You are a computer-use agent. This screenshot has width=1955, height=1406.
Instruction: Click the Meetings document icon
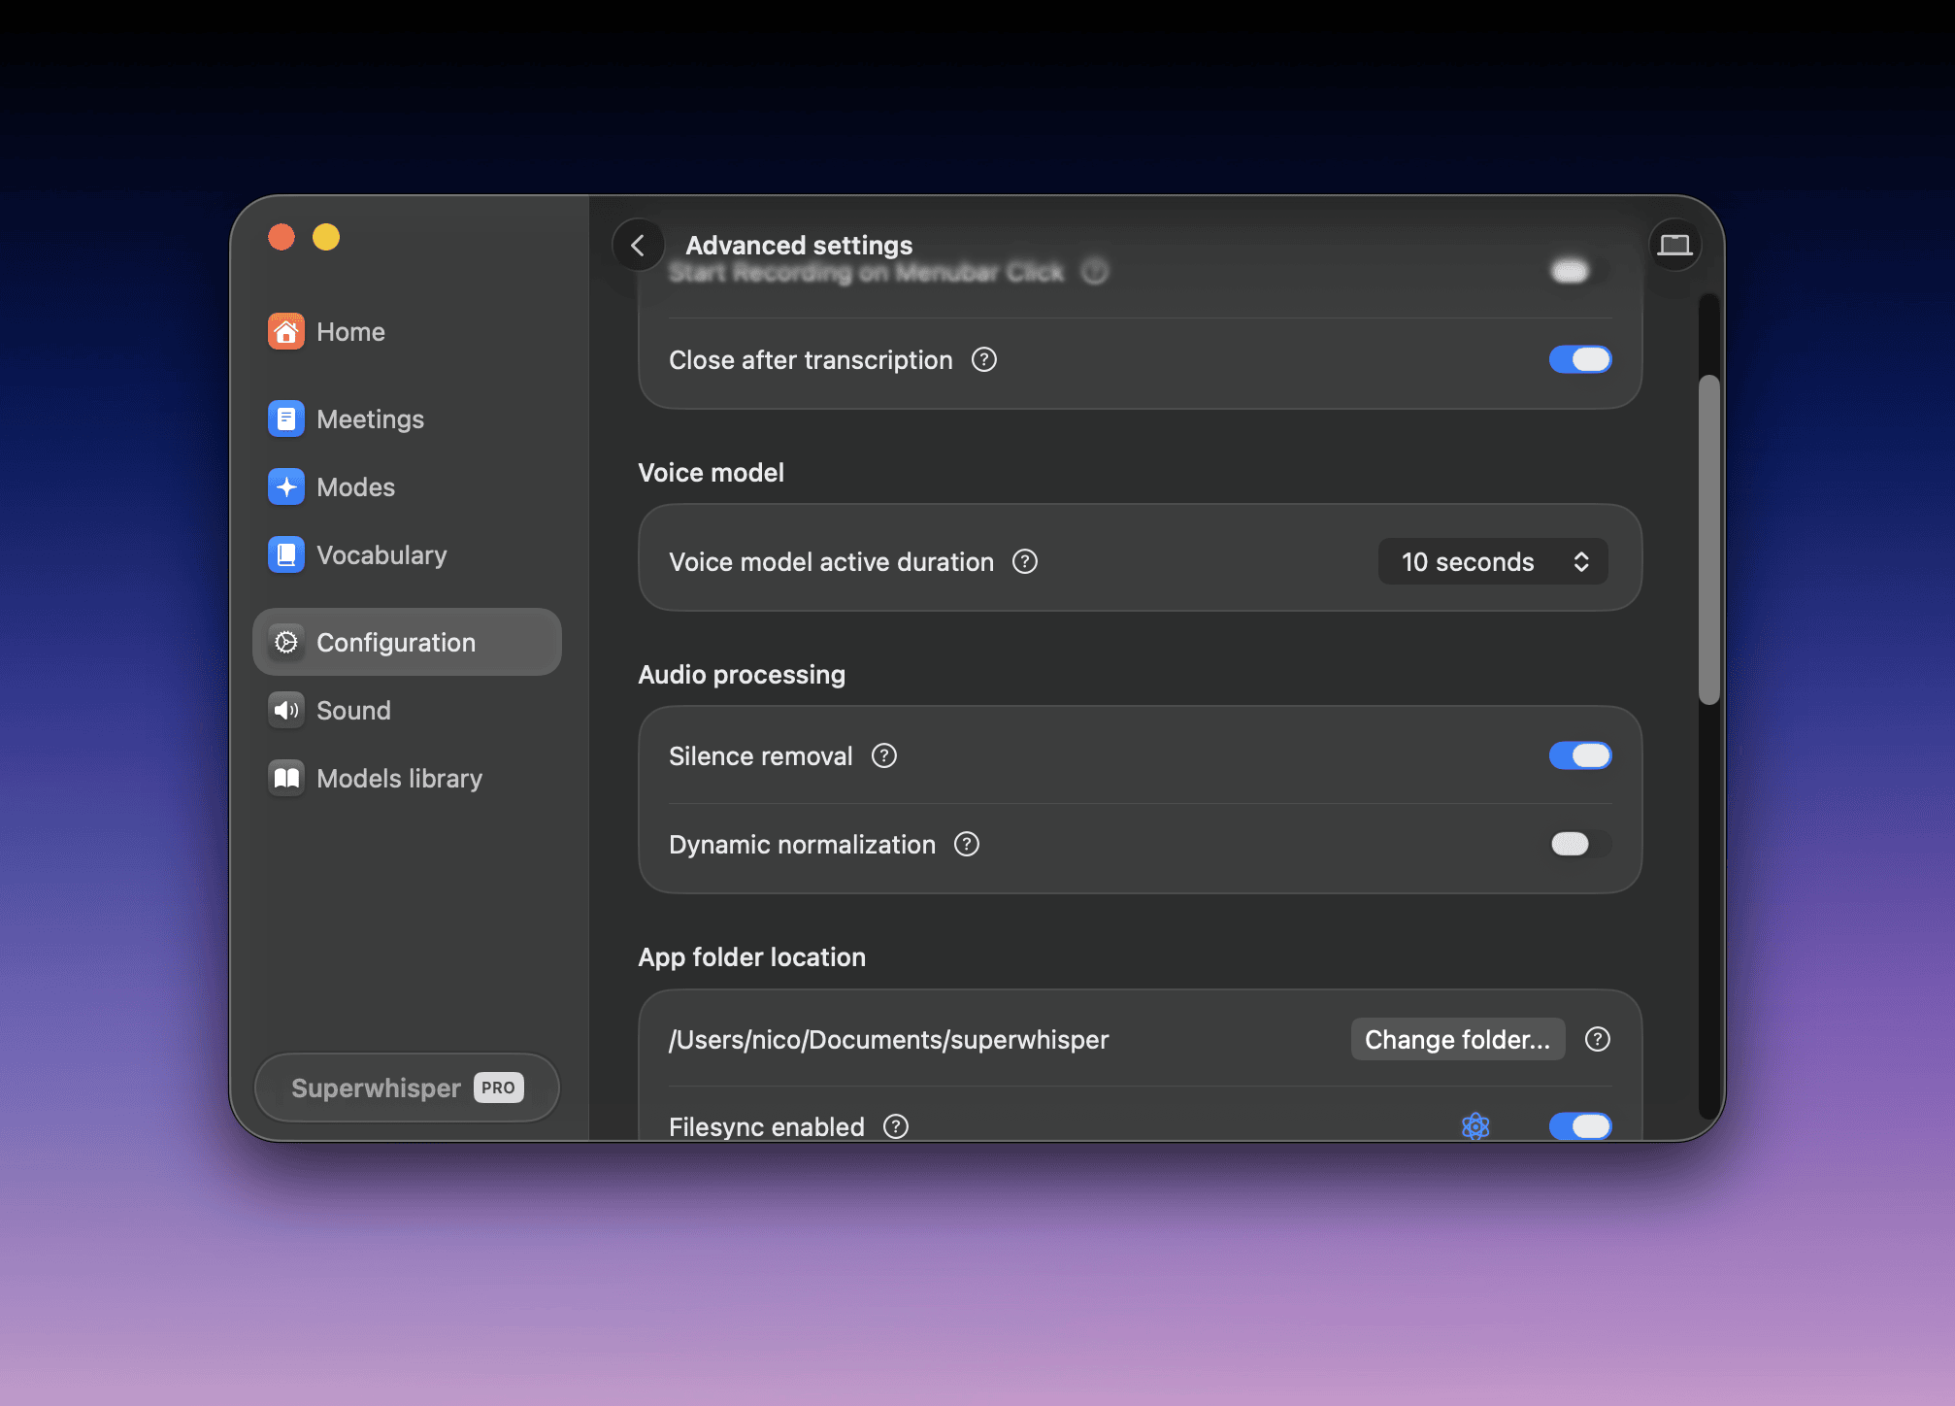[286, 419]
